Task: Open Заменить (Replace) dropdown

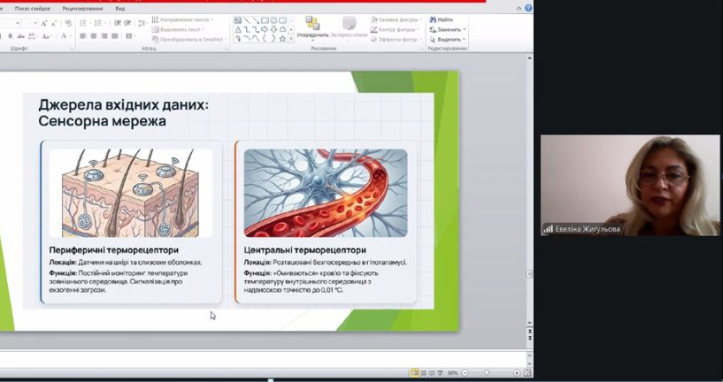Action: click(465, 29)
